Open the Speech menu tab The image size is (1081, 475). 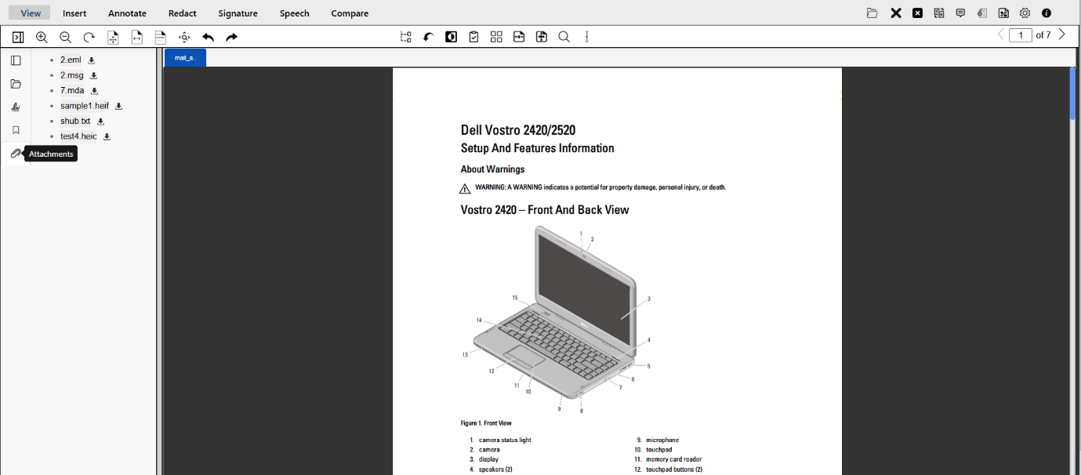click(x=295, y=13)
